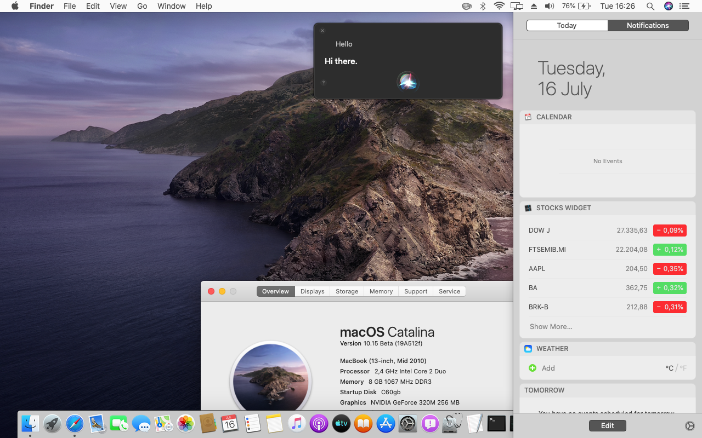This screenshot has width=702, height=438.
Task: Open the volume menu bar icon
Action: tap(550, 6)
